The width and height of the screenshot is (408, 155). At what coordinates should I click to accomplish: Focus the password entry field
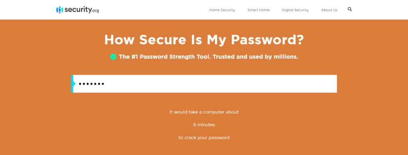(x=204, y=84)
